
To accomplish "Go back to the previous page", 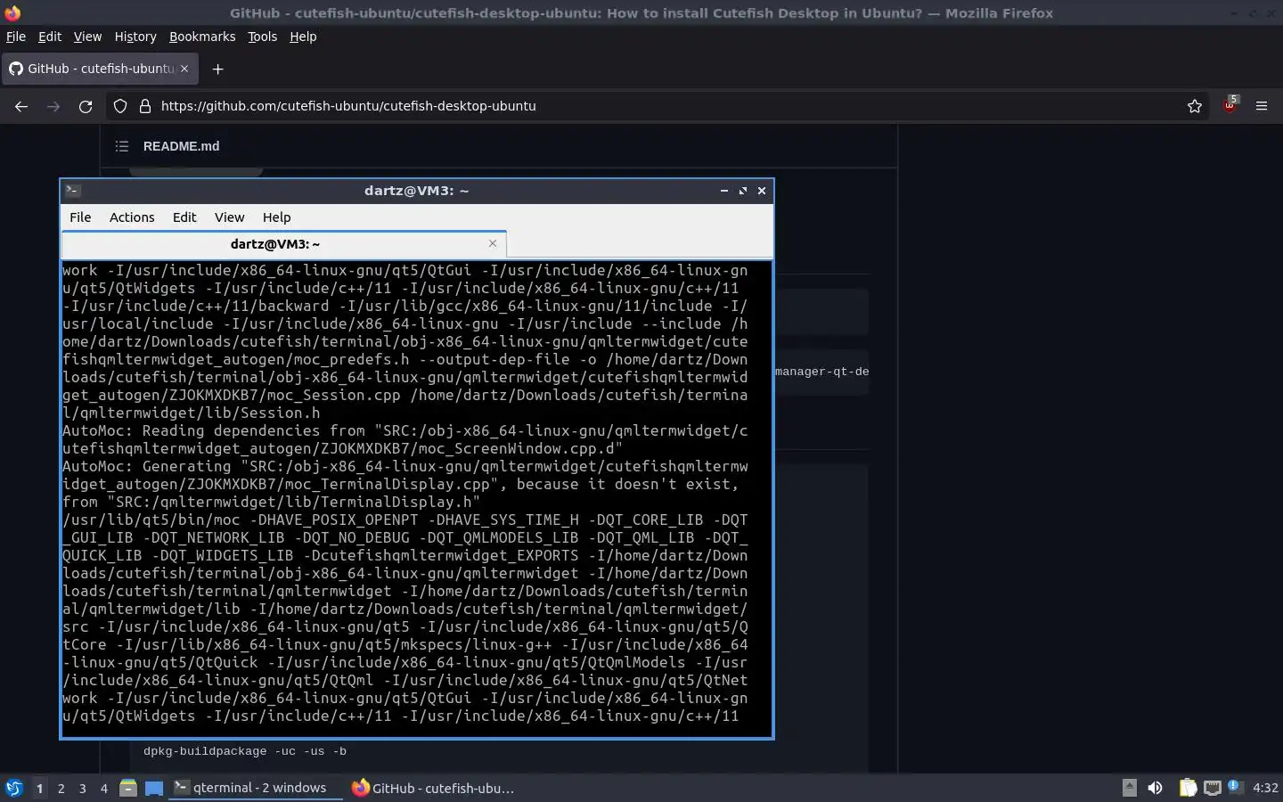I will coord(21,106).
